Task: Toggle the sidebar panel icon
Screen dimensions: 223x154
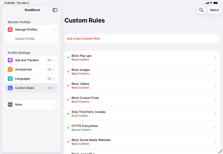Action: coord(55,10)
